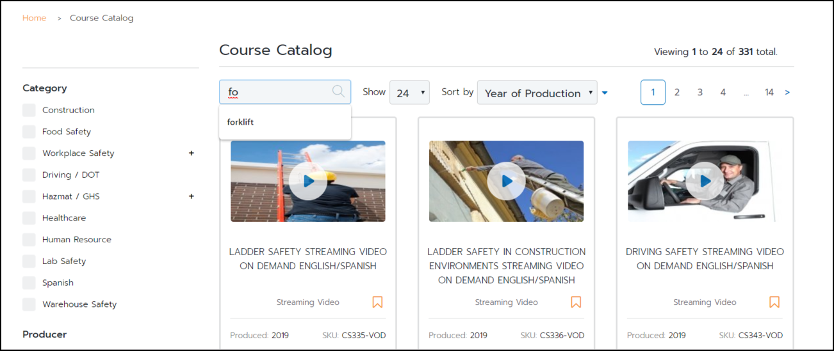Click SKU CS343-VOD text
834x351 pixels.
point(751,335)
